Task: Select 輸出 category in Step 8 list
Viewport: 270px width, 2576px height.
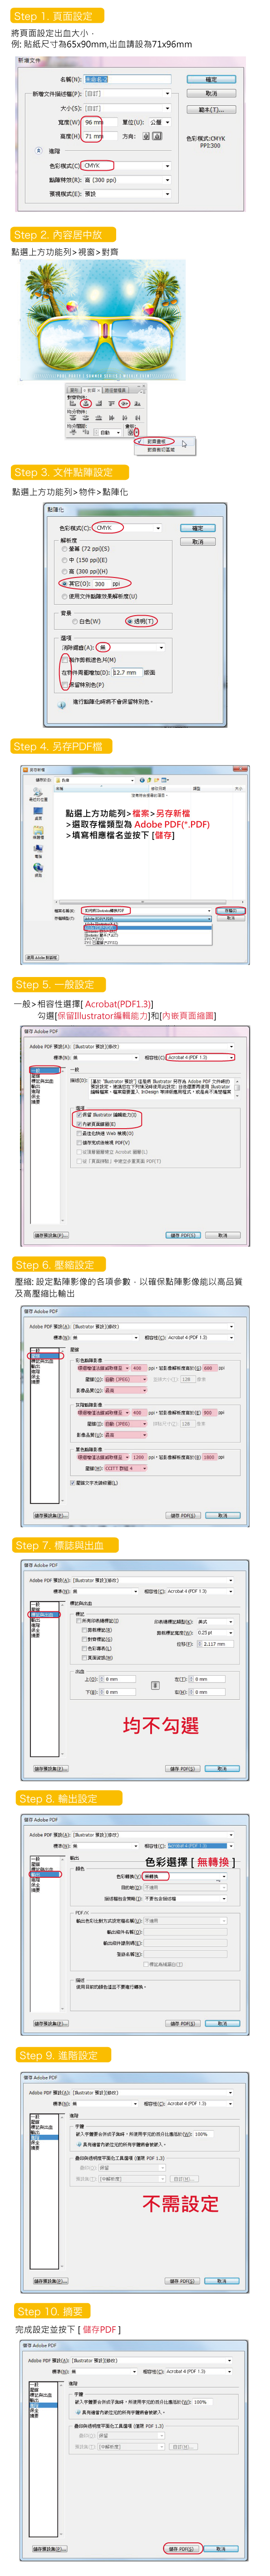Action: [x=45, y=1874]
